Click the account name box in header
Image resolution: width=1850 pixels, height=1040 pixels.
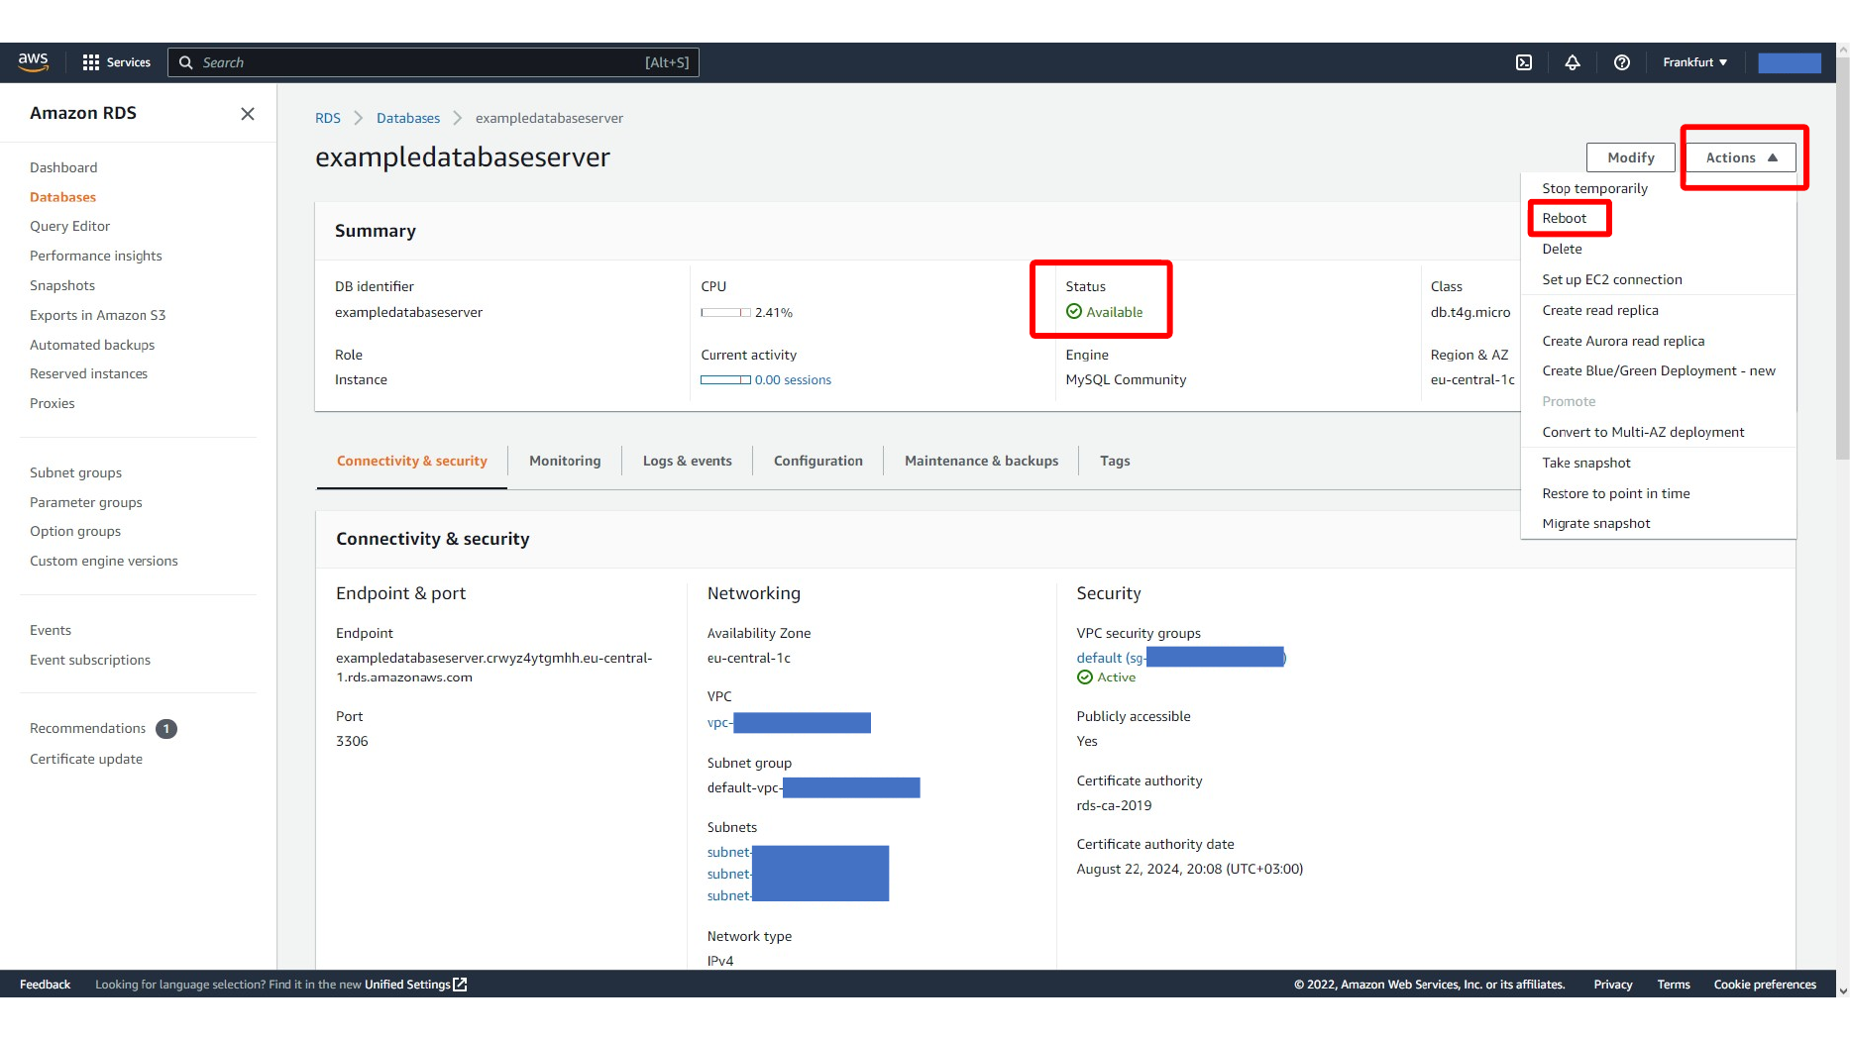click(1790, 62)
